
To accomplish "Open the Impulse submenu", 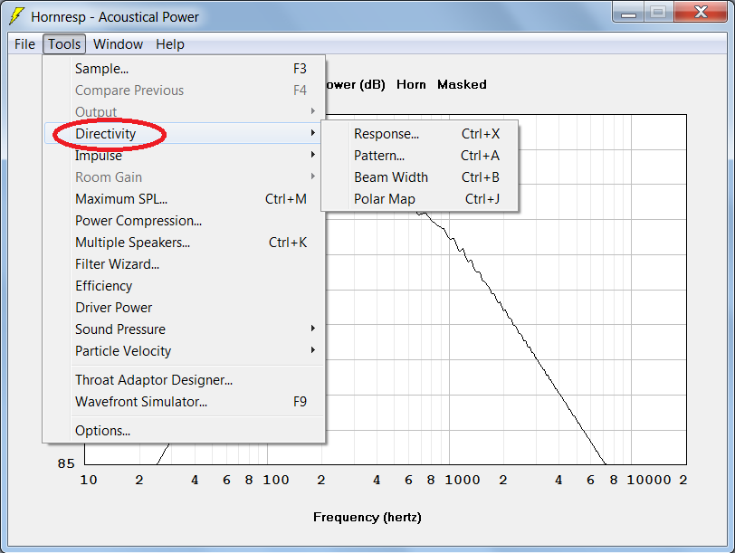I will point(185,155).
